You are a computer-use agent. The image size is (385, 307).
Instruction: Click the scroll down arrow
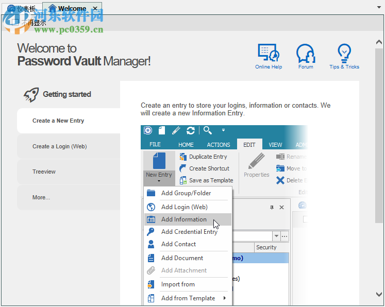(379, 294)
